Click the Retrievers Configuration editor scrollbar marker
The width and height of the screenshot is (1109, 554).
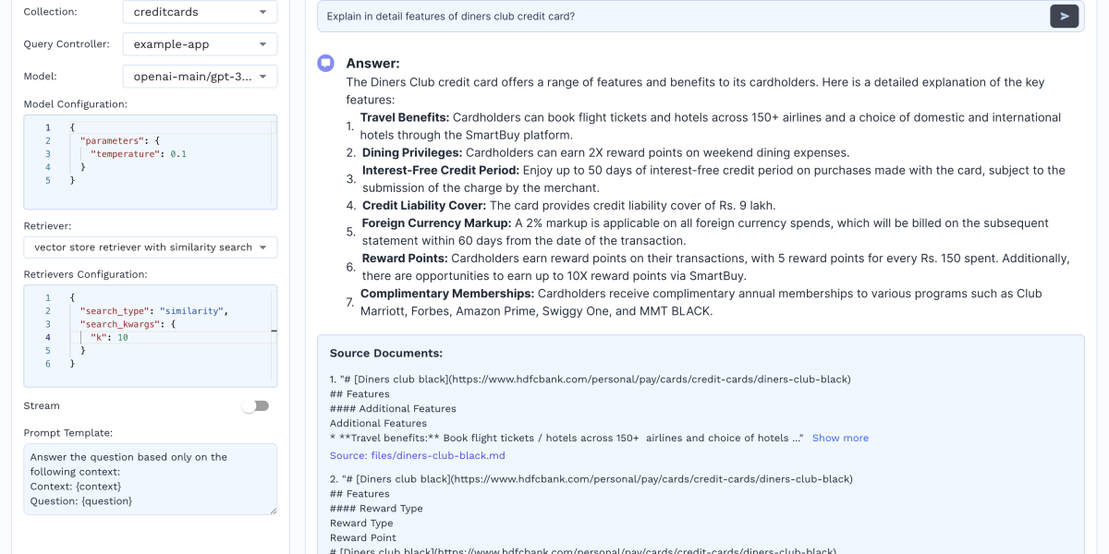pyautogui.click(x=274, y=331)
